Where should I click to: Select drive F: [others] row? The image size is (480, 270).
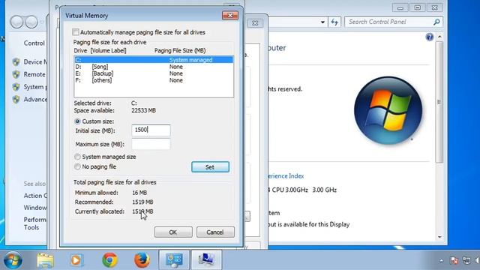pyautogui.click(x=154, y=80)
